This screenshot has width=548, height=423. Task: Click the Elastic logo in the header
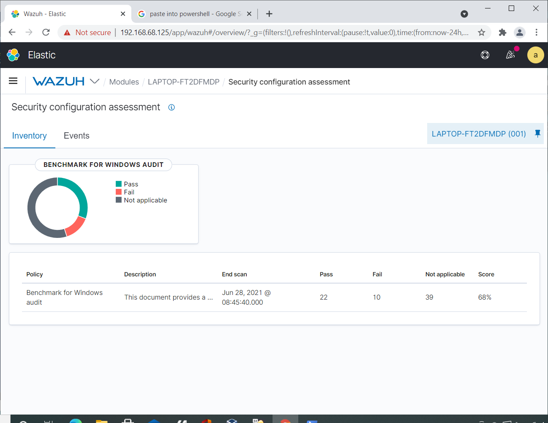pyautogui.click(x=13, y=55)
